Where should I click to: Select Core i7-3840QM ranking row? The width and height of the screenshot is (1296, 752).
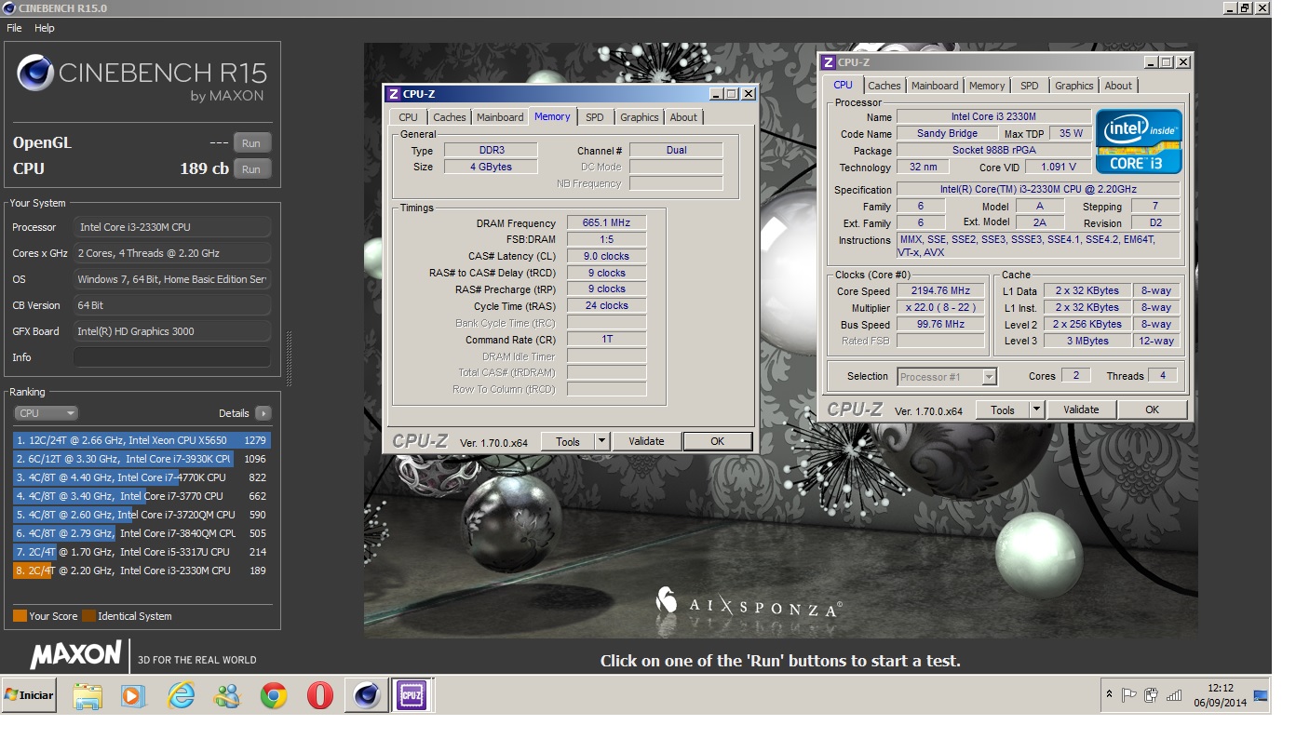tap(142, 533)
